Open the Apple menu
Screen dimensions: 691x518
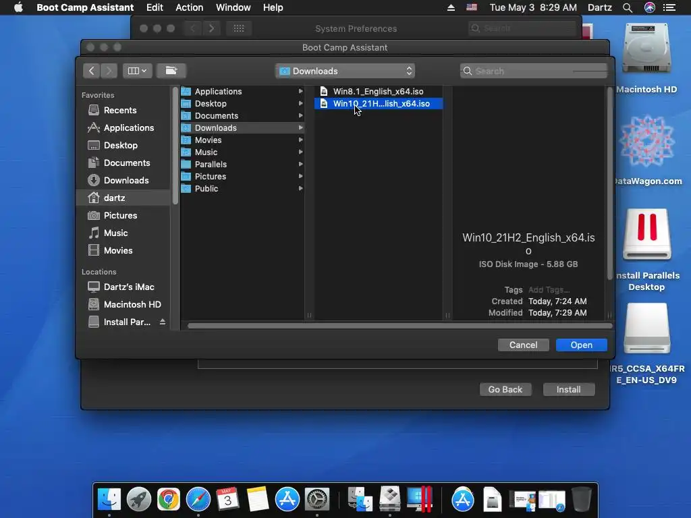tap(18, 7)
